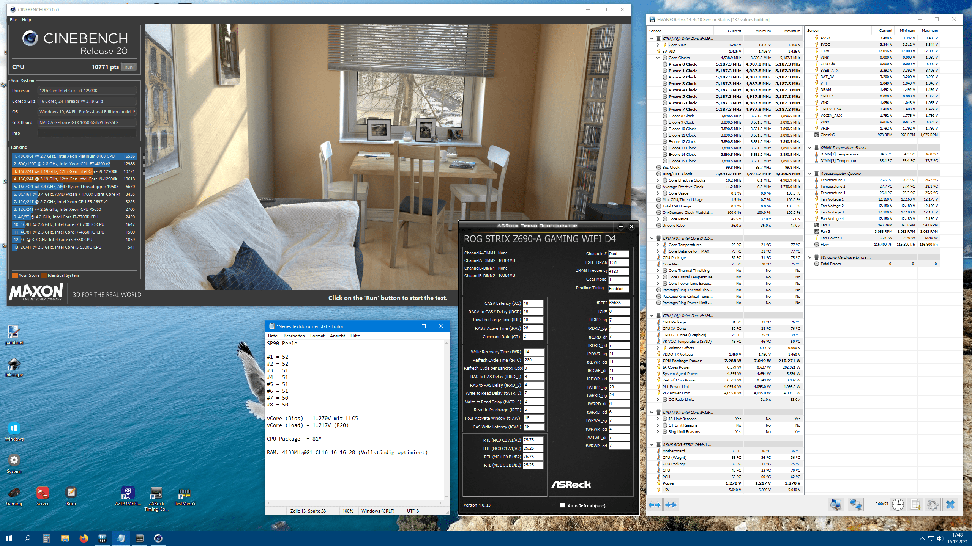The image size is (972, 546).
Task: Select ranking row Xeon Platinum 8168
Action: point(74,156)
